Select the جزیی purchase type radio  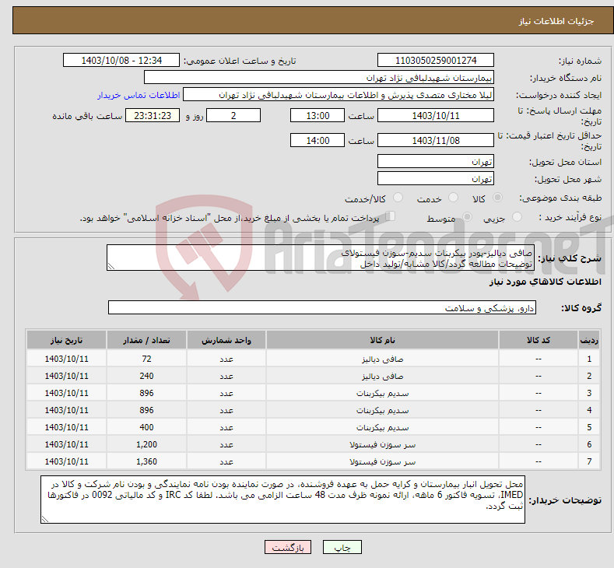coord(517,217)
